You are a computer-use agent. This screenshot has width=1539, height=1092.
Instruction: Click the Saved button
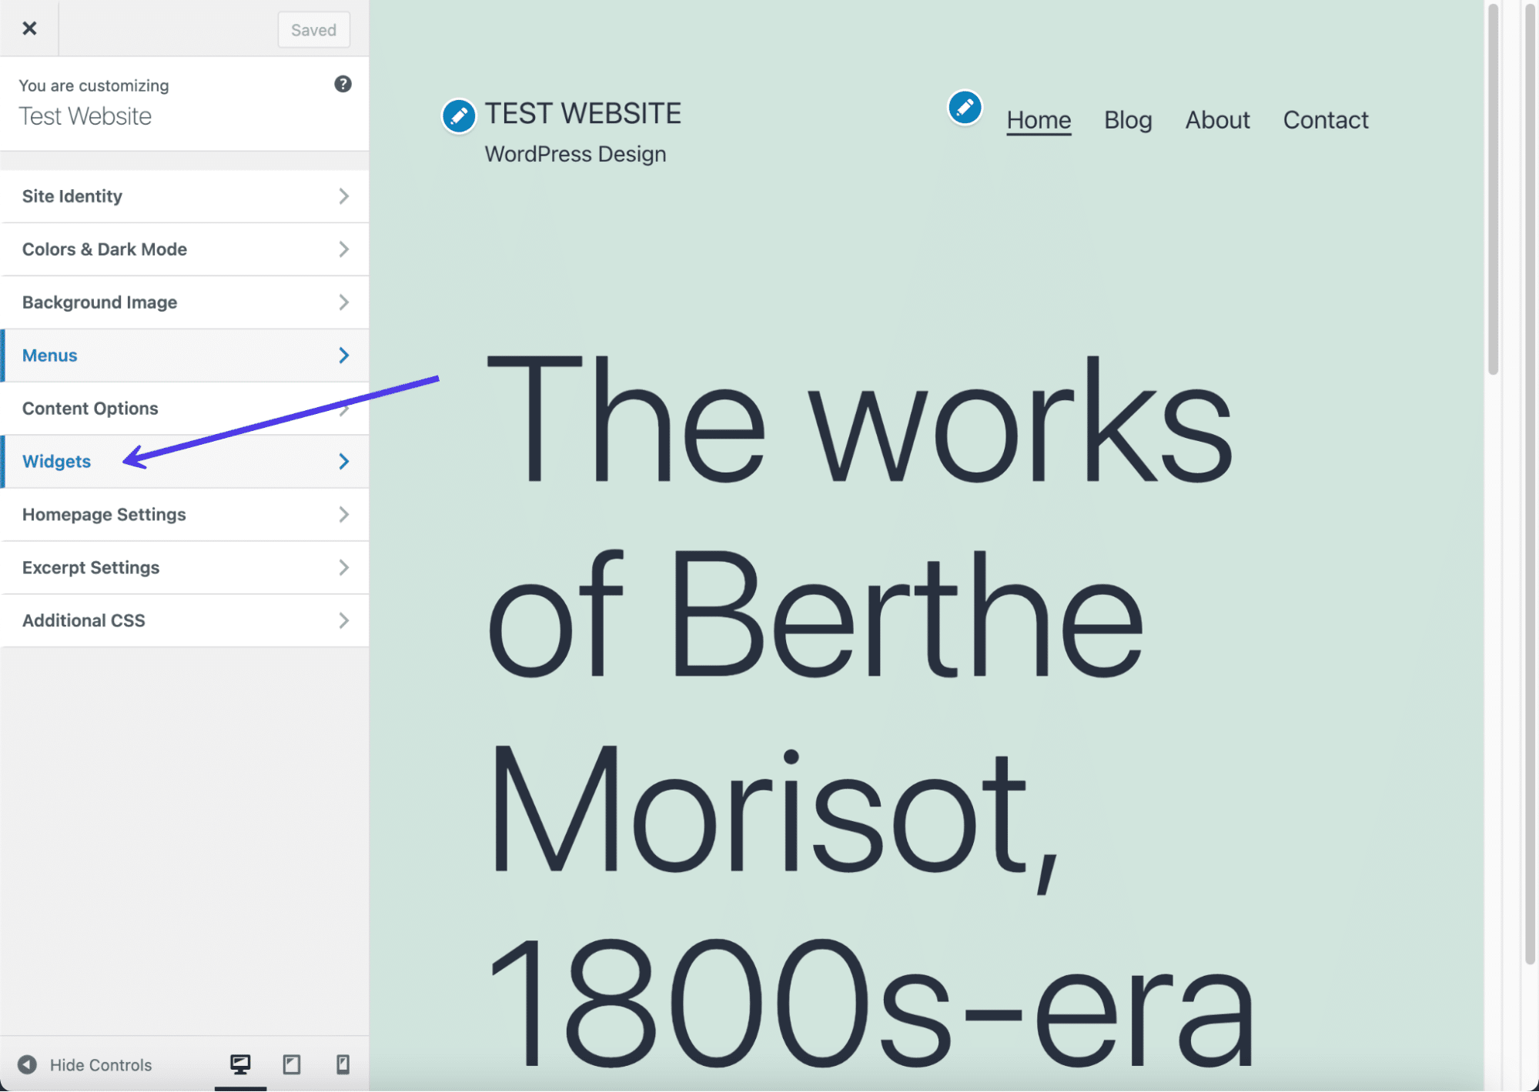point(312,28)
